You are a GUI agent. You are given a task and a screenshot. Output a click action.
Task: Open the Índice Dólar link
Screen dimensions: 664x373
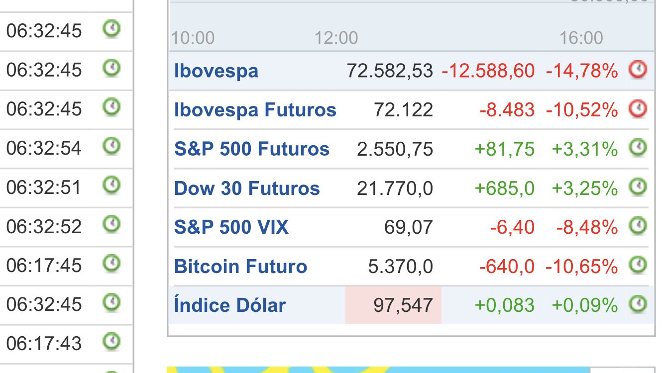click(x=230, y=305)
